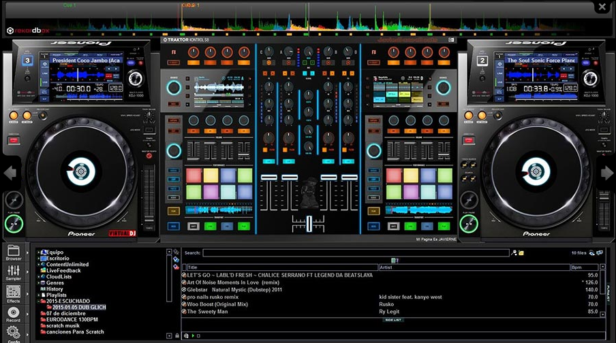Click the left Pioneer red button above jog
Screen dimensions: 616x343
(x=14, y=140)
